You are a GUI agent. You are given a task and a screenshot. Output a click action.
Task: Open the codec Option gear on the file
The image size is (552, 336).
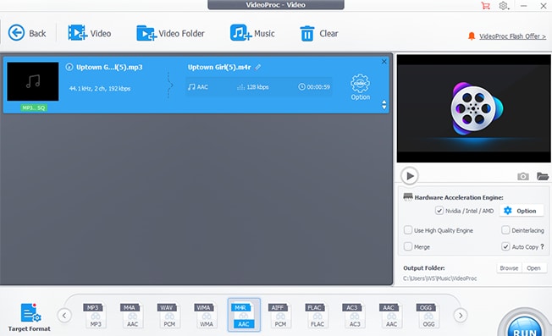click(360, 87)
